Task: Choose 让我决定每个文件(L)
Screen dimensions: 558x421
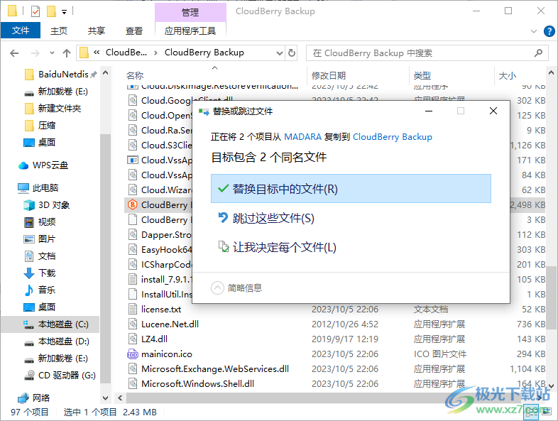Action: [351, 247]
